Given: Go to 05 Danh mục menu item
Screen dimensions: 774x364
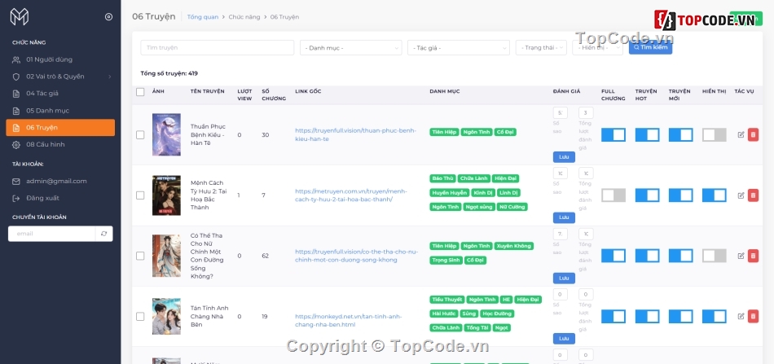Looking at the screenshot, I should coord(47,110).
